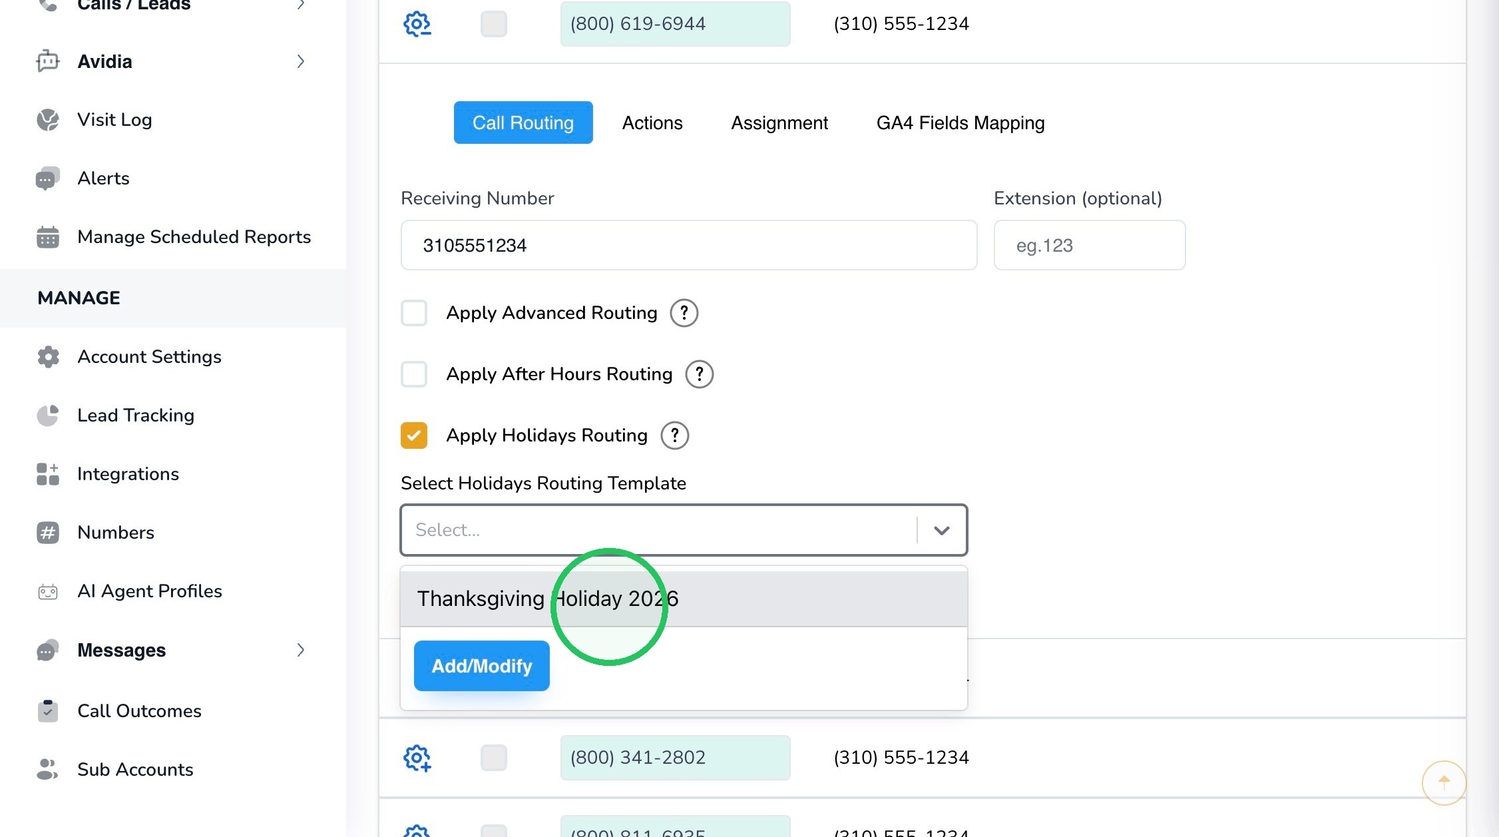Switch to the Assignment tab
This screenshot has height=837, width=1499.
pos(779,123)
